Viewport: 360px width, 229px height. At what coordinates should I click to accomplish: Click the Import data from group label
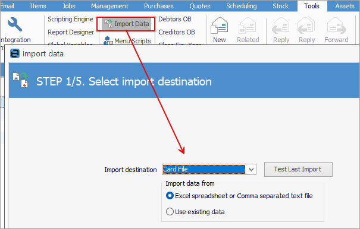[x=190, y=183]
